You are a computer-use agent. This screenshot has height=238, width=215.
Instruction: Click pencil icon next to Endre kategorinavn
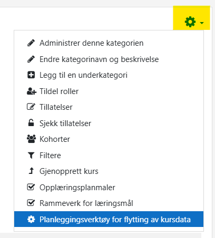(x=31, y=59)
